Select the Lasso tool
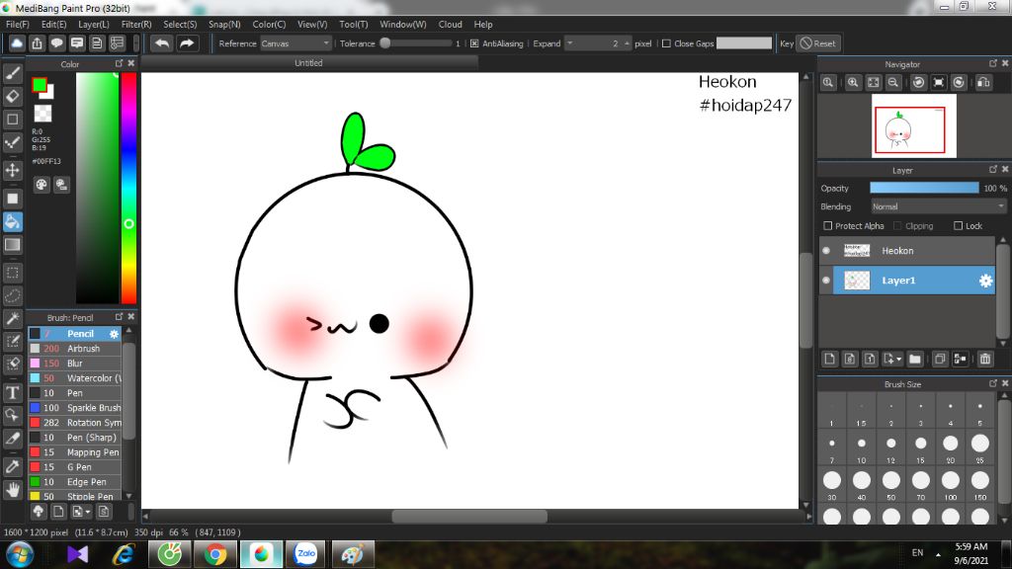Screen dimensions: 1012x569 click(x=12, y=295)
